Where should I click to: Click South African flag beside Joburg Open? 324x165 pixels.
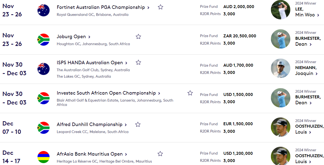tap(43, 40)
